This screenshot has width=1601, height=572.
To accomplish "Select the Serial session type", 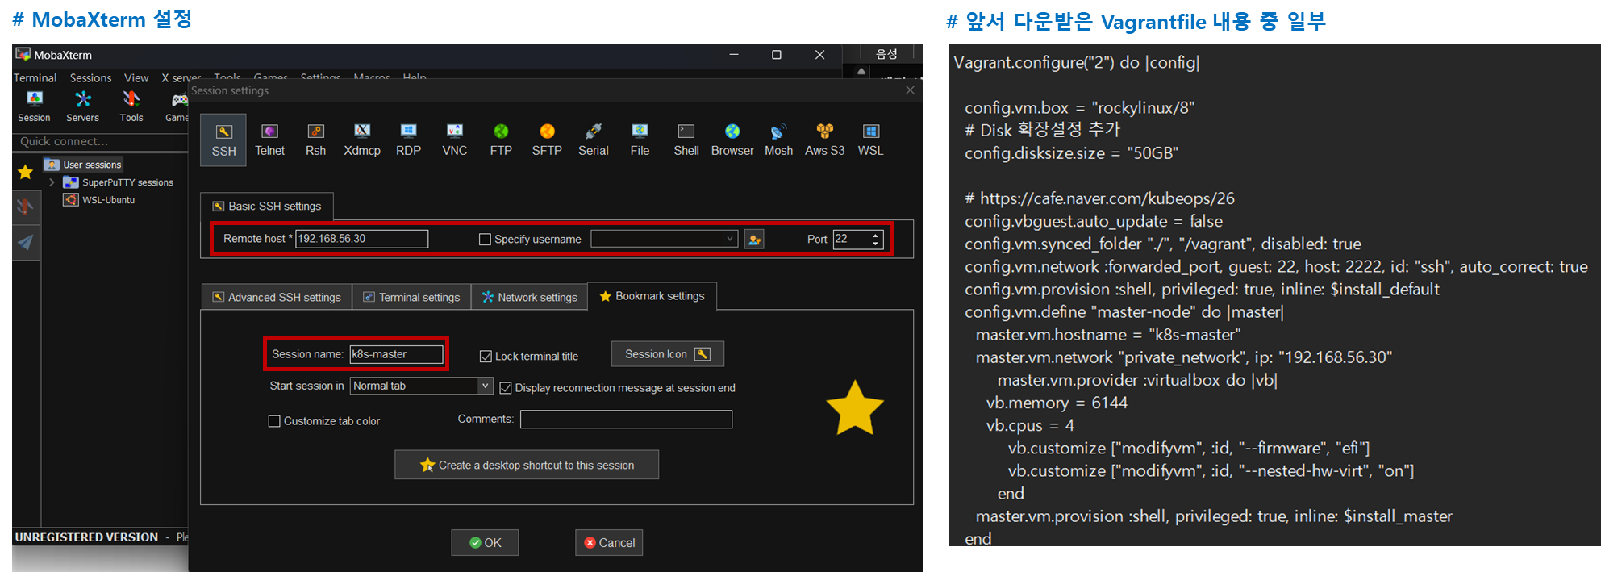I will (x=593, y=140).
